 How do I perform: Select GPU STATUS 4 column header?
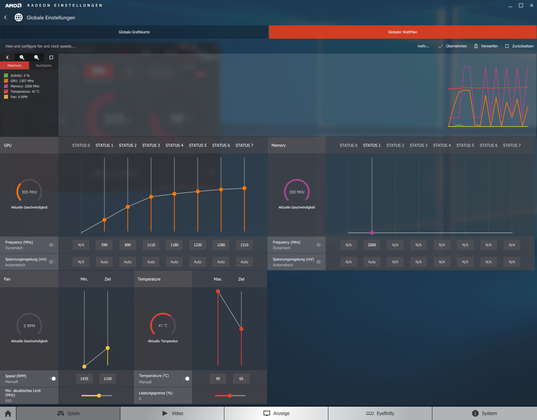[x=174, y=145]
